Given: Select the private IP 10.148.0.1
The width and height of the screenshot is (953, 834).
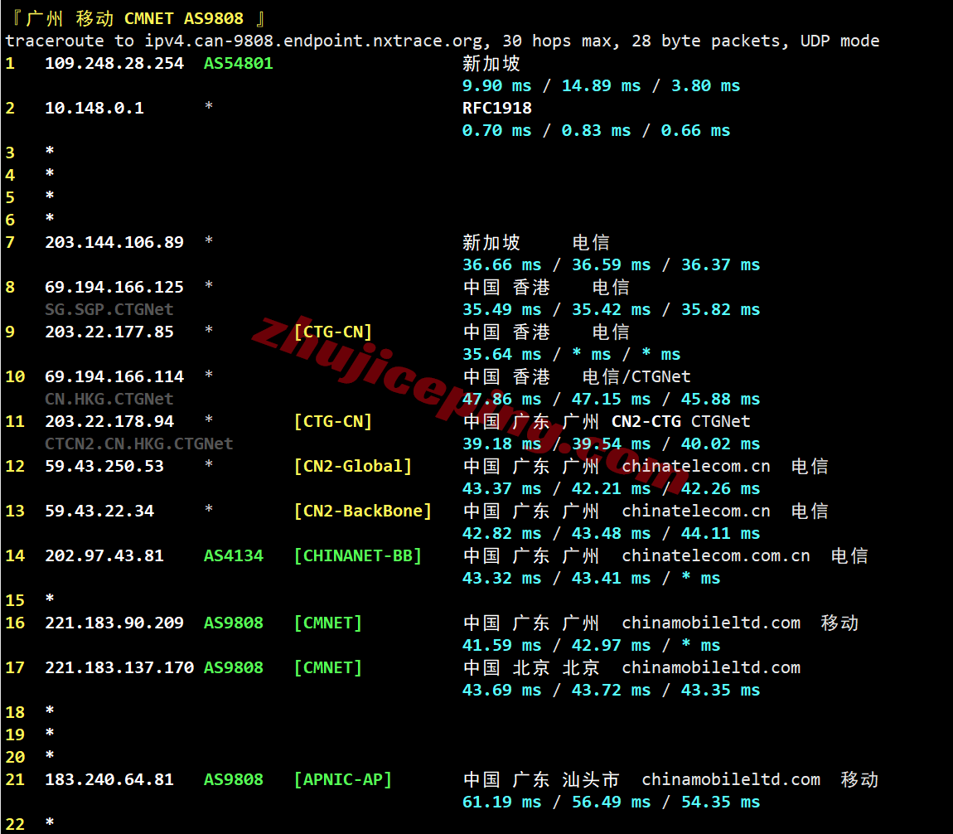Looking at the screenshot, I should tap(94, 108).
